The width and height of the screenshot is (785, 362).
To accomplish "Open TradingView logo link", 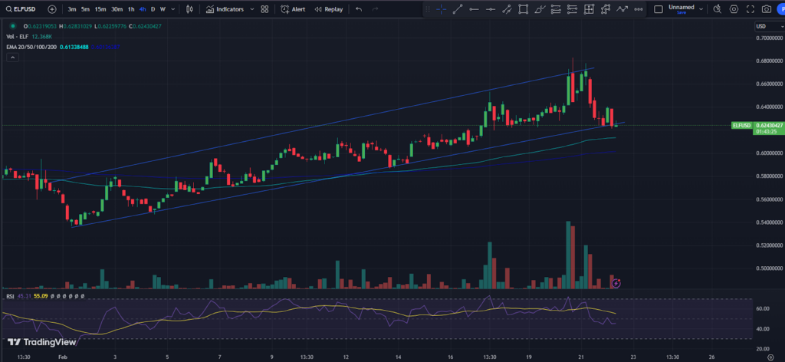I will 42,342.
